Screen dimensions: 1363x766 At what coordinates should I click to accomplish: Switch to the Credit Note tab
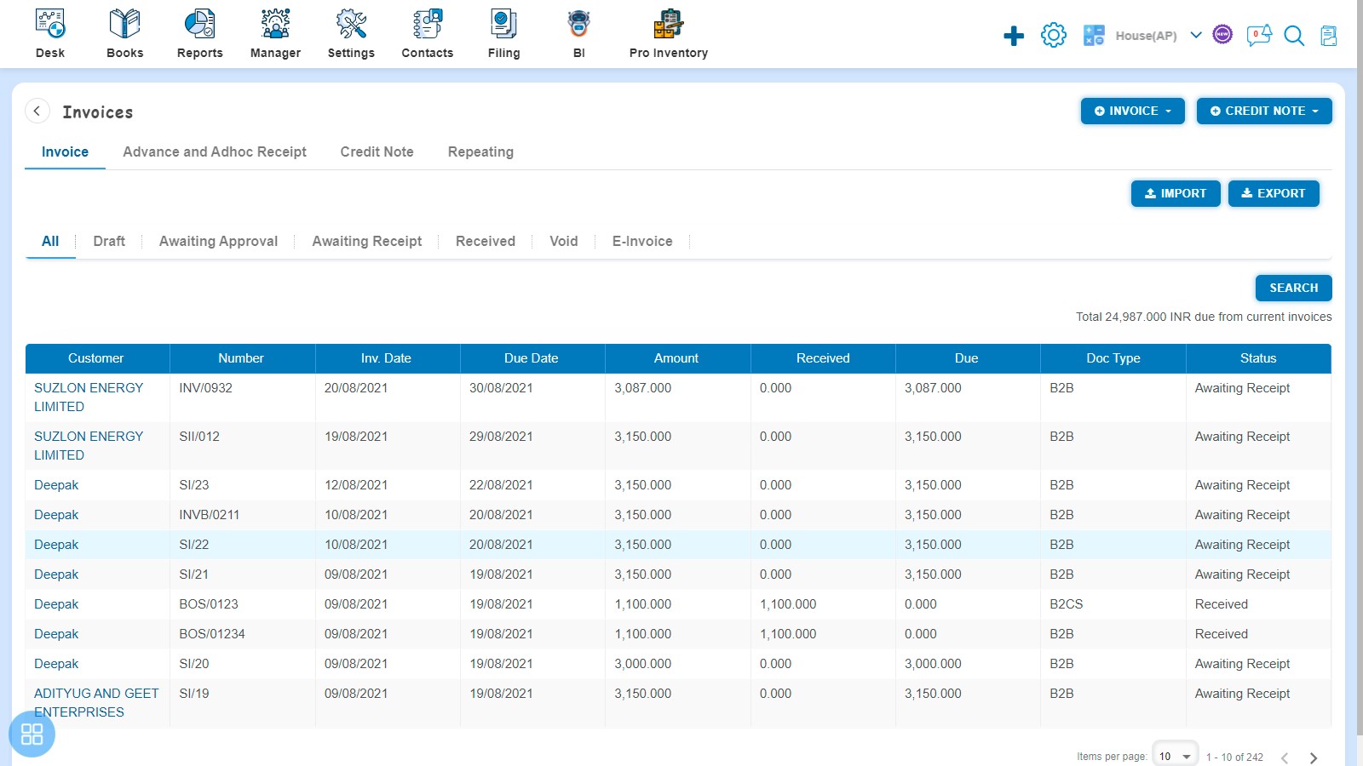377,151
